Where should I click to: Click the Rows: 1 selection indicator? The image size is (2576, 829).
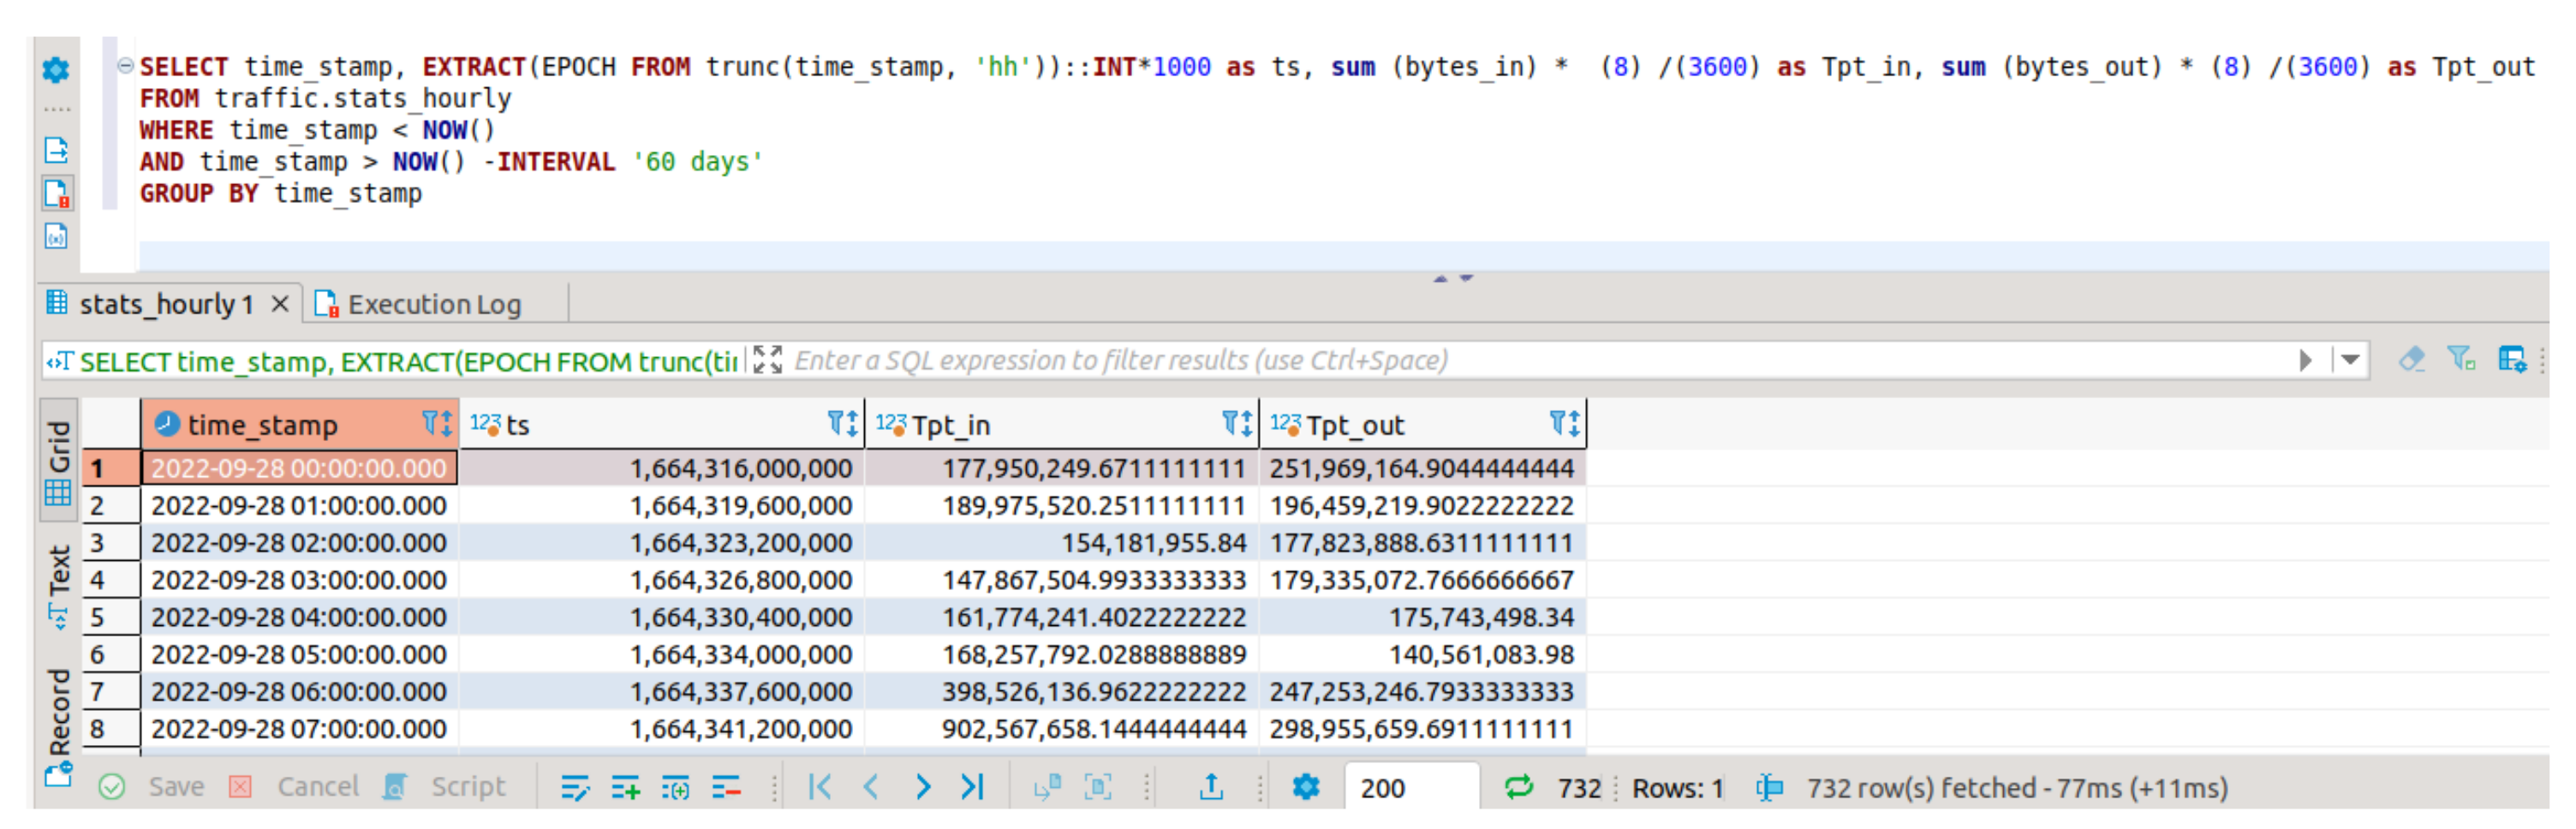[x=1677, y=788]
